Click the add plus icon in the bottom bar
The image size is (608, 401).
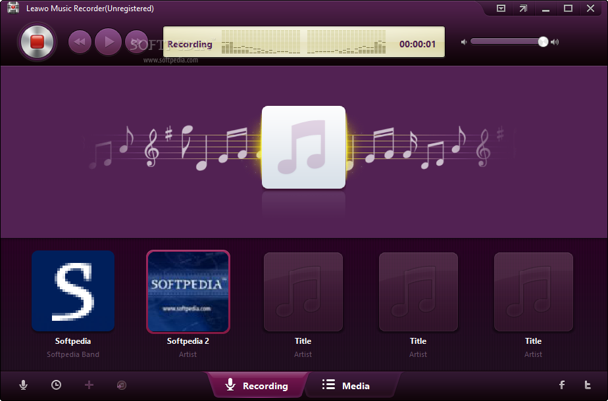89,385
